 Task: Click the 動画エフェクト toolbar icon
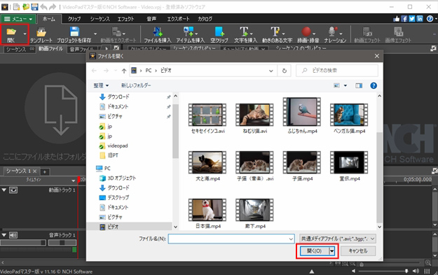click(x=367, y=34)
